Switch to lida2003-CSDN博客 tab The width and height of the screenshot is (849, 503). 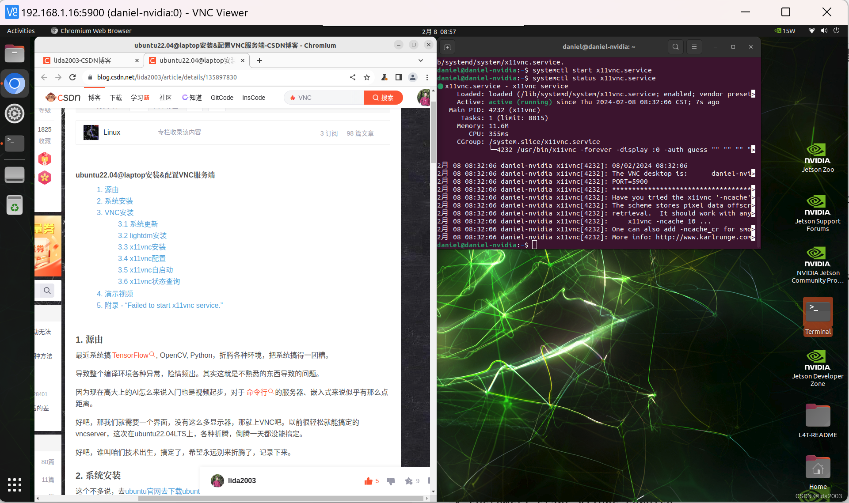click(x=83, y=61)
